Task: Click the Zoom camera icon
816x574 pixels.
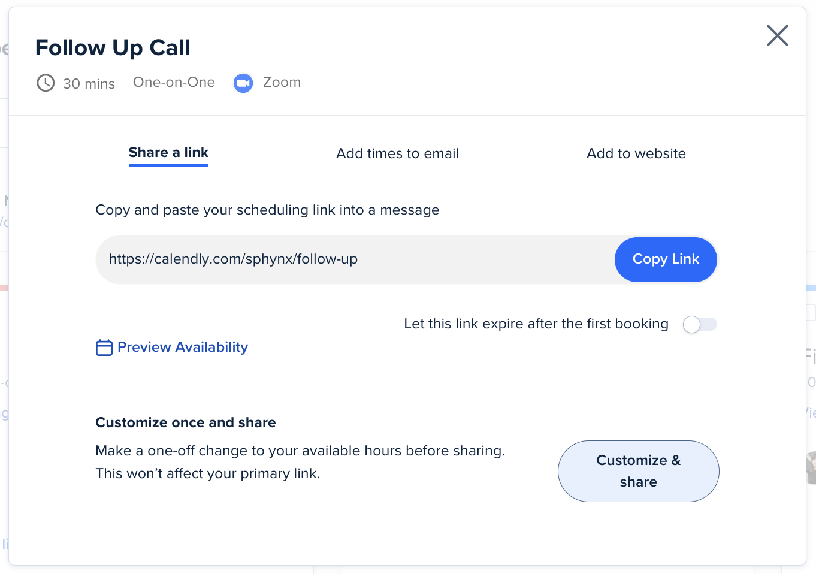Action: 243,83
